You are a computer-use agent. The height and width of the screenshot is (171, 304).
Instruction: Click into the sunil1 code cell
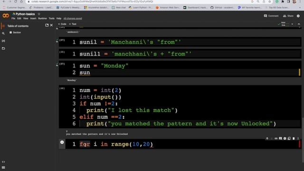(x=180, y=54)
